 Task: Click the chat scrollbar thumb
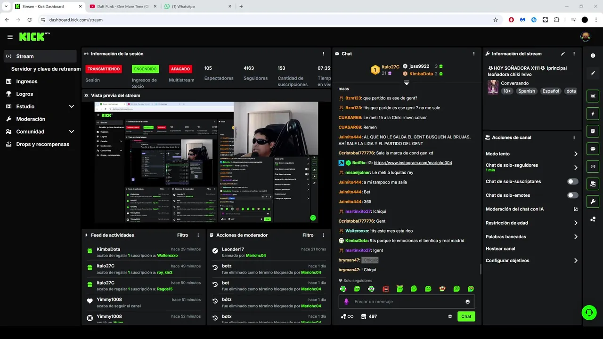481,269
